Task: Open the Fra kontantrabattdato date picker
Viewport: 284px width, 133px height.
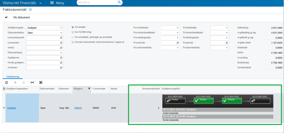Action: click(177, 33)
